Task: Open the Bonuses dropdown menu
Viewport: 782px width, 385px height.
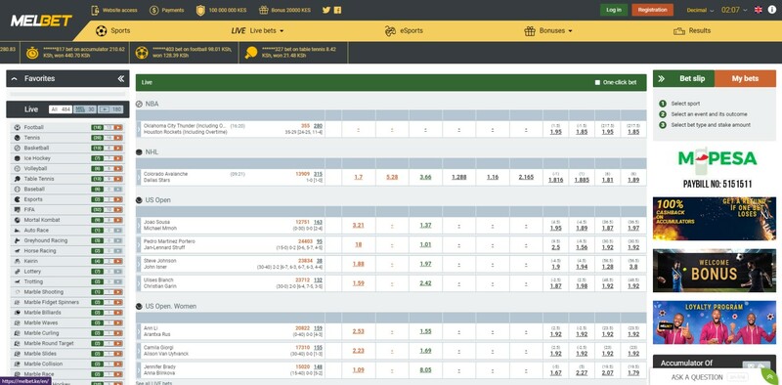Action: (x=548, y=31)
